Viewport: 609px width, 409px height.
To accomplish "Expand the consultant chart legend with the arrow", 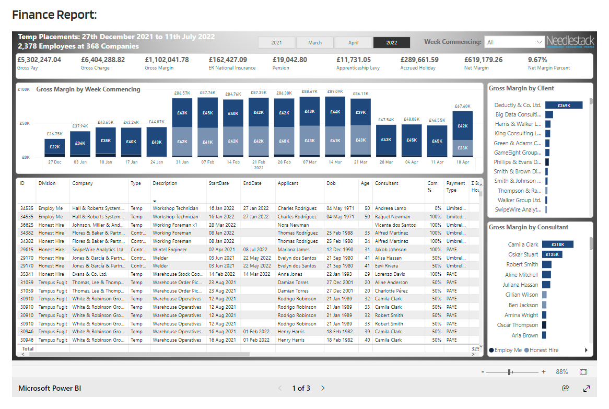I will pyautogui.click(x=585, y=350).
